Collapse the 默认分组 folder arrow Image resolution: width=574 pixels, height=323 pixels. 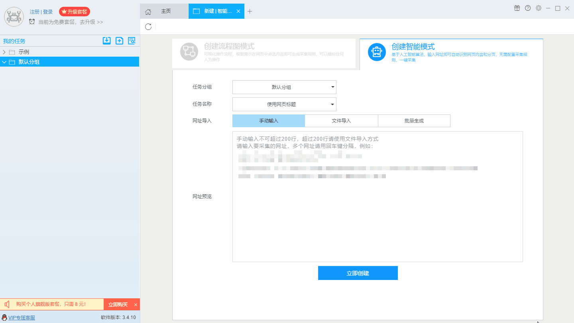tap(4, 62)
